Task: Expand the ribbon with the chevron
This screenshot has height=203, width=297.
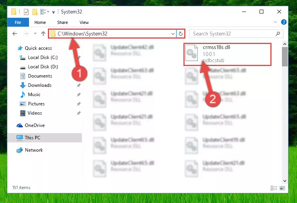Action: 275,22
